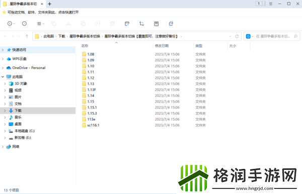
Task: Go up one folder level arrow
Action: coord(27,36)
